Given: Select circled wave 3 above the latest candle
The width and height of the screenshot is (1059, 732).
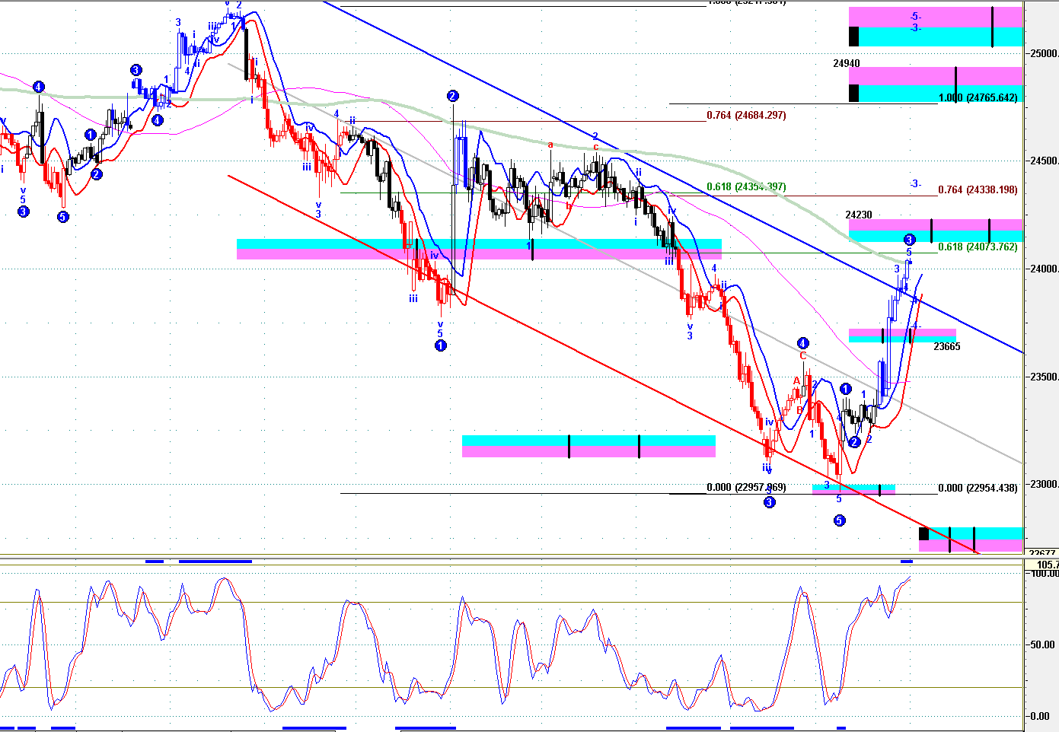Looking at the screenshot, I should 909,240.
